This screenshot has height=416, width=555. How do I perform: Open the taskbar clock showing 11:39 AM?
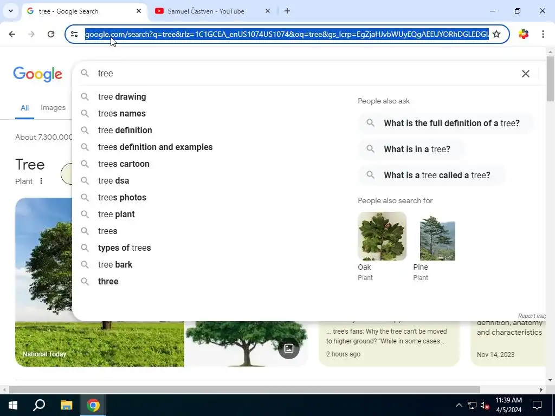508,405
